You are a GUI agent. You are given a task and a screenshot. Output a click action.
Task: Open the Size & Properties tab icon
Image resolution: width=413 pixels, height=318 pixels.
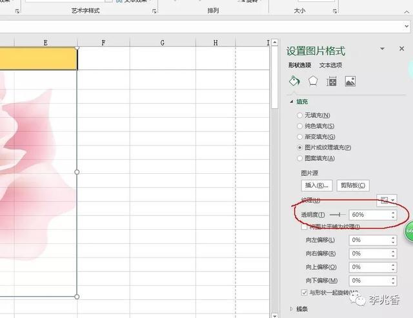point(331,82)
